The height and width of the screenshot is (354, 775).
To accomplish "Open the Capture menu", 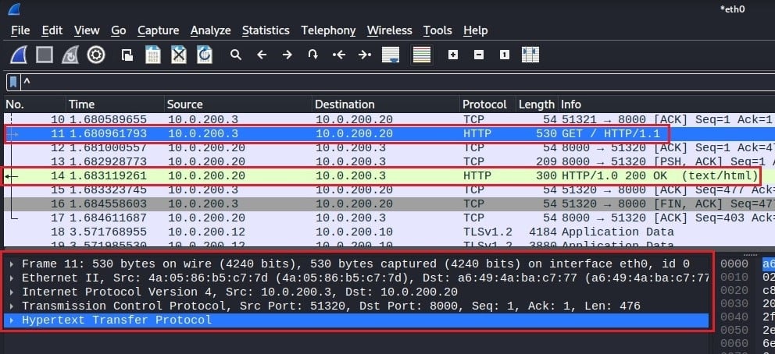I will click(158, 30).
